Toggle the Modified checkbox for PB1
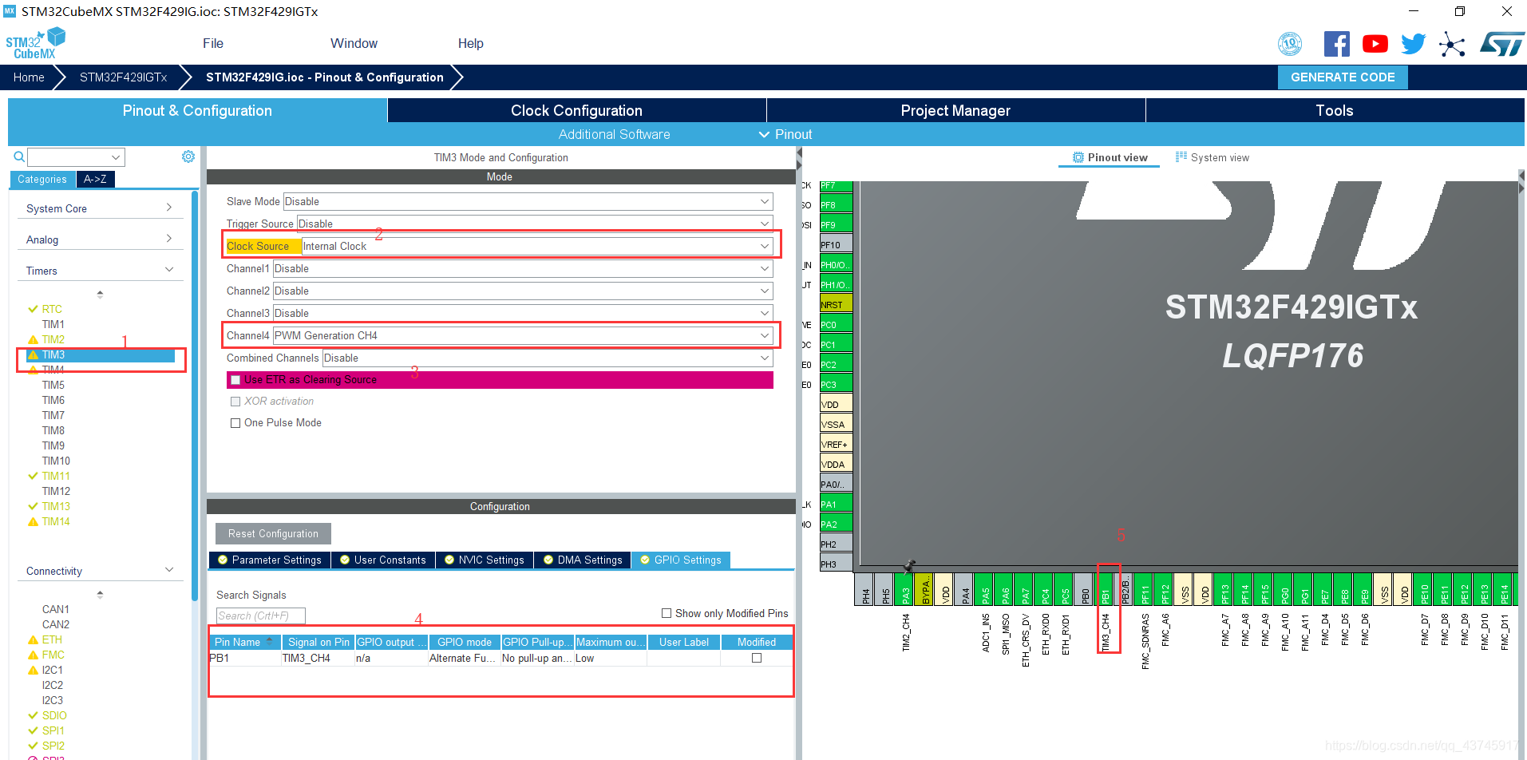This screenshot has height=760, width=1527. 757,658
